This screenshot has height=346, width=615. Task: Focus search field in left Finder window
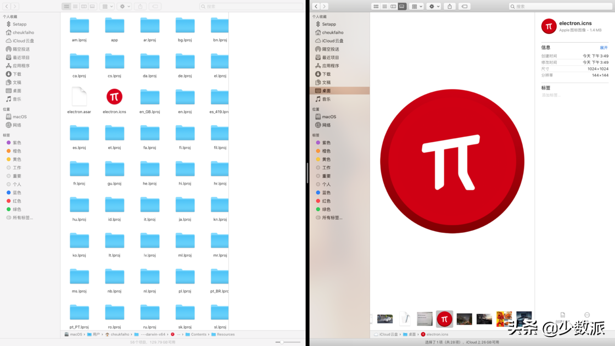pyautogui.click(x=251, y=6)
